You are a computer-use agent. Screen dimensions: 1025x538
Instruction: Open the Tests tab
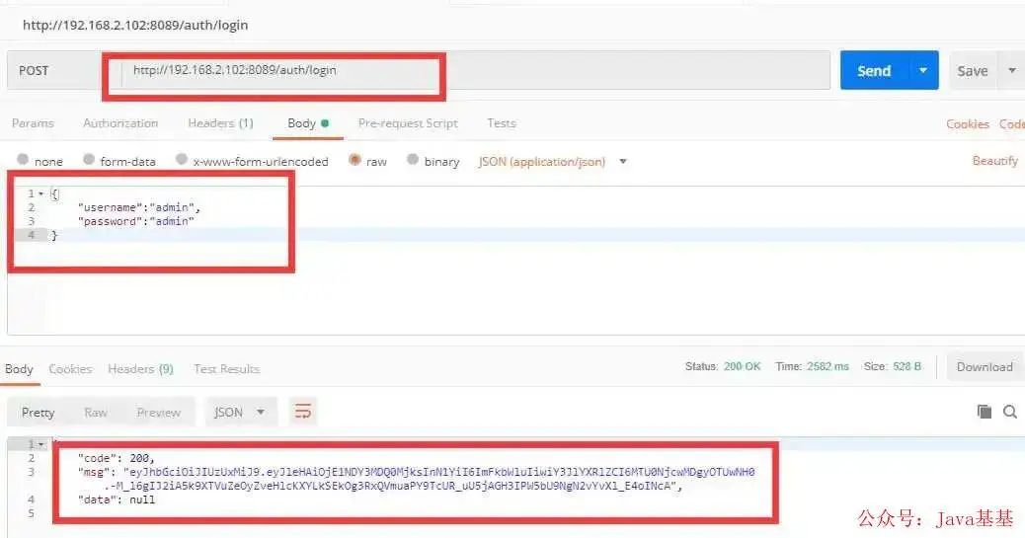click(x=502, y=122)
